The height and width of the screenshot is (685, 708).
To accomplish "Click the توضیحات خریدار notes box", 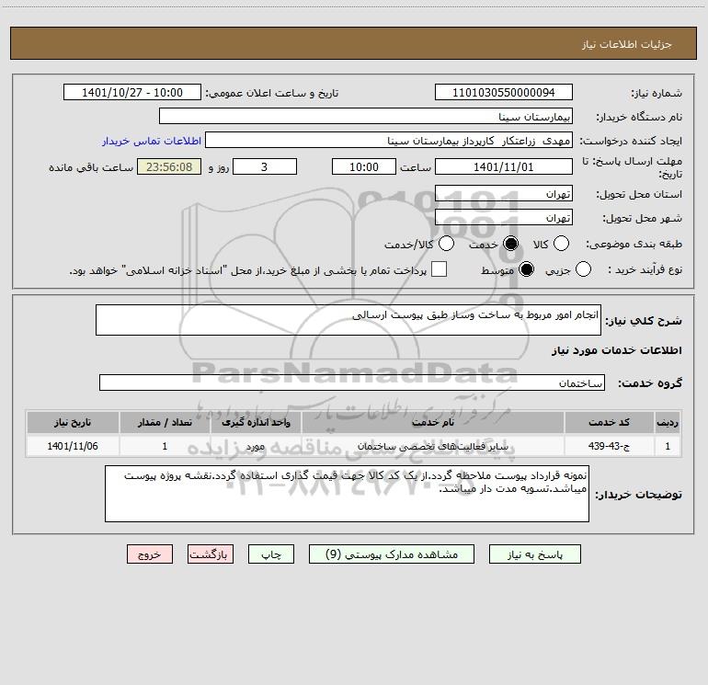I will click(x=347, y=494).
